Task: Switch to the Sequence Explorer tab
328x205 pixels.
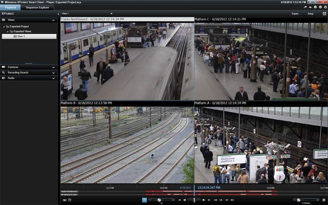Action: [x=37, y=7]
